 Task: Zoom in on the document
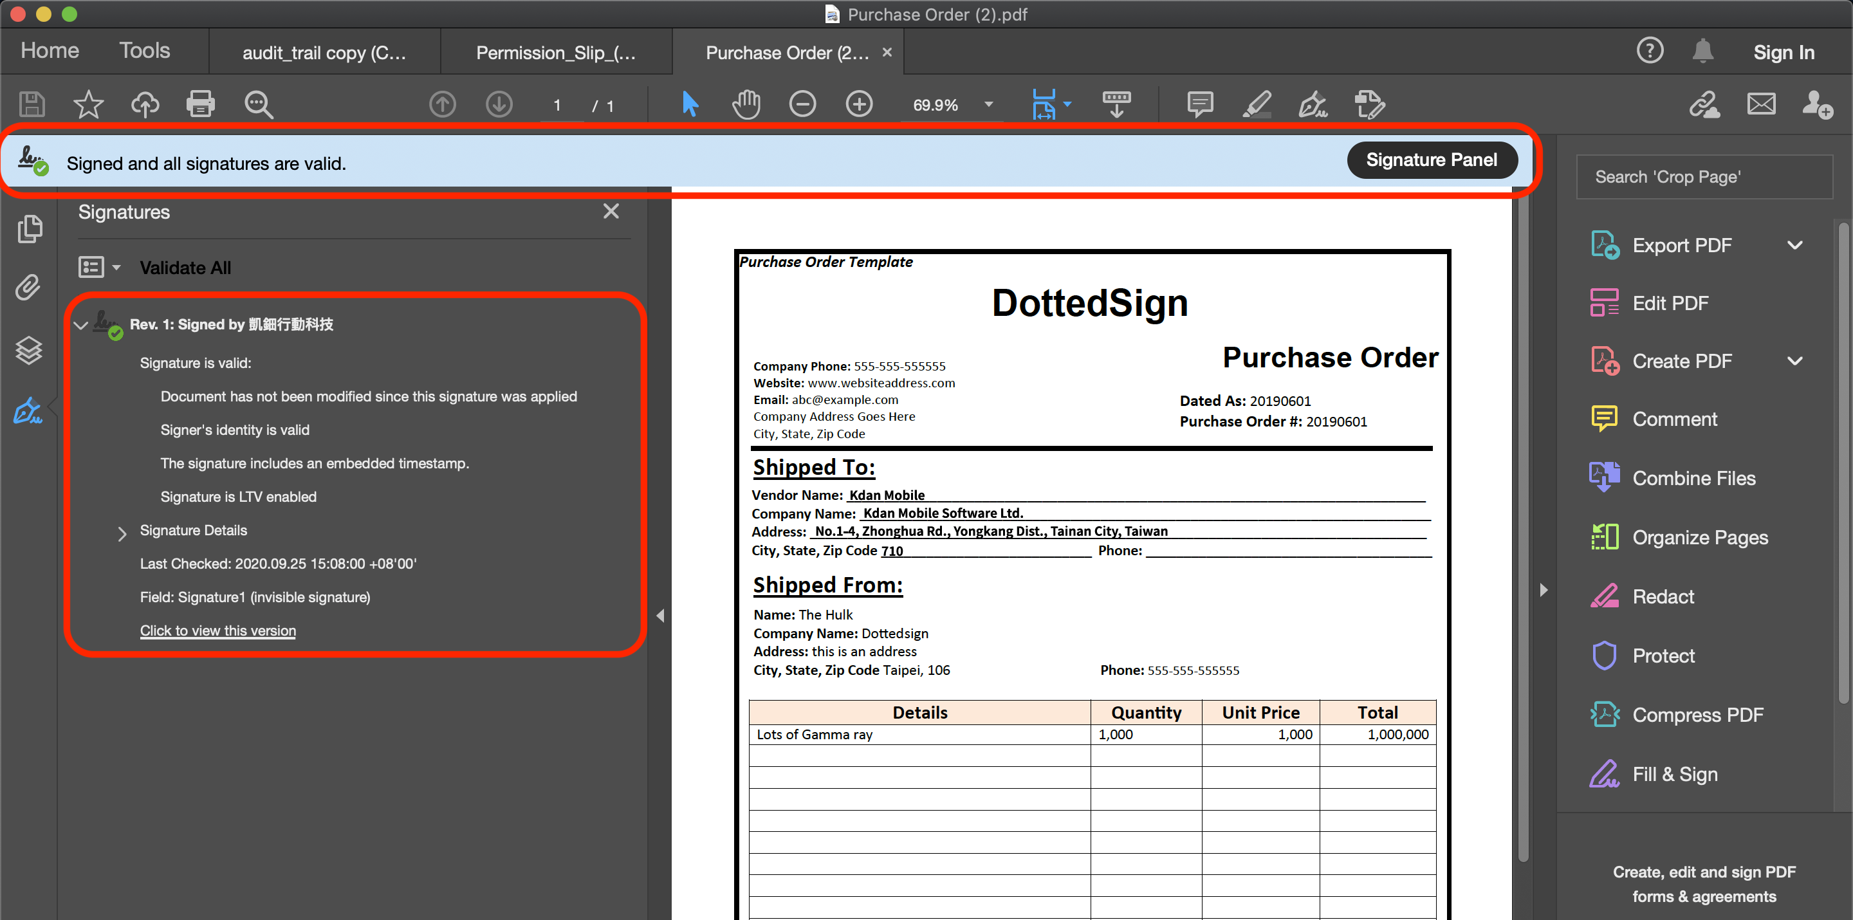(x=859, y=104)
